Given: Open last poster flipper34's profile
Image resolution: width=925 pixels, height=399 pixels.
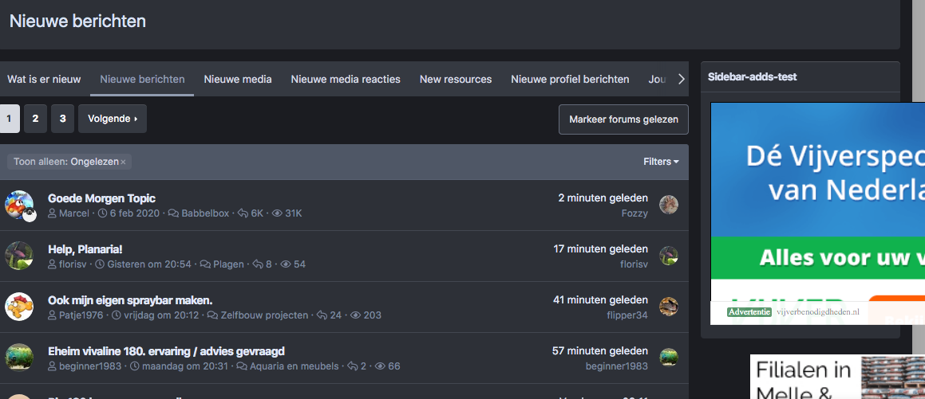Looking at the screenshot, I should [x=627, y=315].
